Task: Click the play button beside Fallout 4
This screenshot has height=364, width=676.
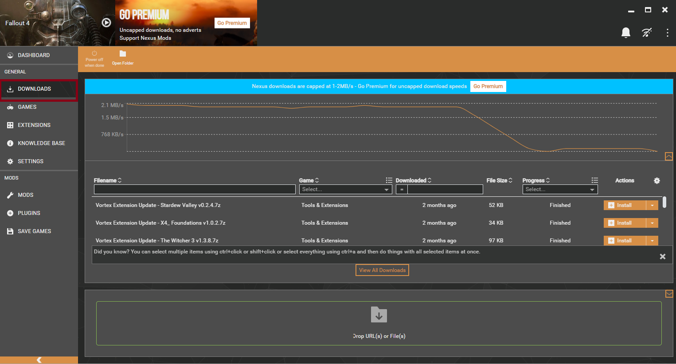Action: pos(106,23)
